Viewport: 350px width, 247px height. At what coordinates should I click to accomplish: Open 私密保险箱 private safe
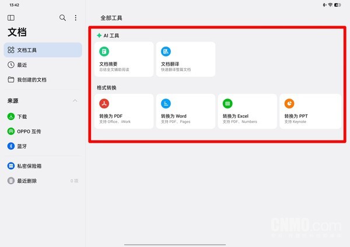[29, 166]
